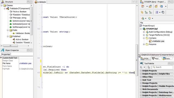Expand Web Documents category in Tool Palette
This screenshot has width=174, height=98.
[x=141, y=89]
